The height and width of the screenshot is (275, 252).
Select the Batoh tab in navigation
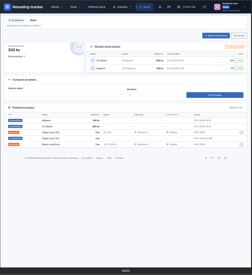coord(145,7)
